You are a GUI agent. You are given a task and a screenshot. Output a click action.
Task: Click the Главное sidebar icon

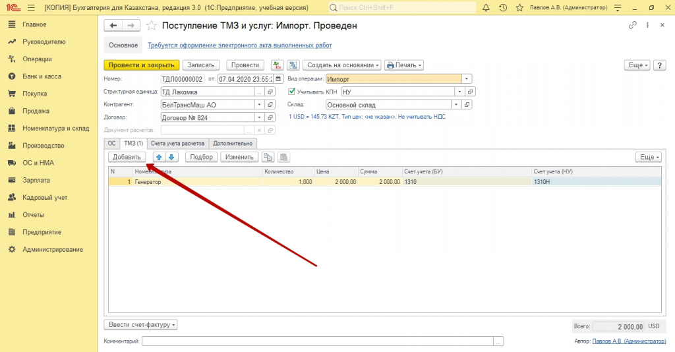pos(12,24)
